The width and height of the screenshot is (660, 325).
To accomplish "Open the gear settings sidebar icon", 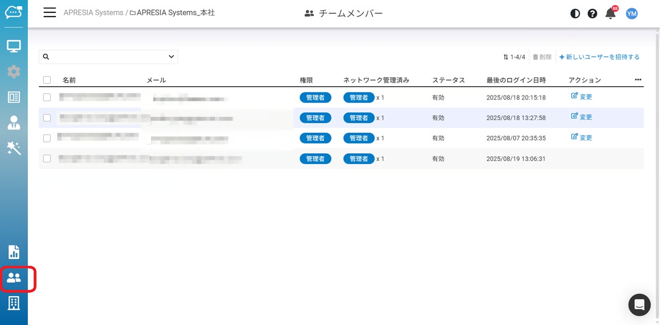I will point(14,72).
